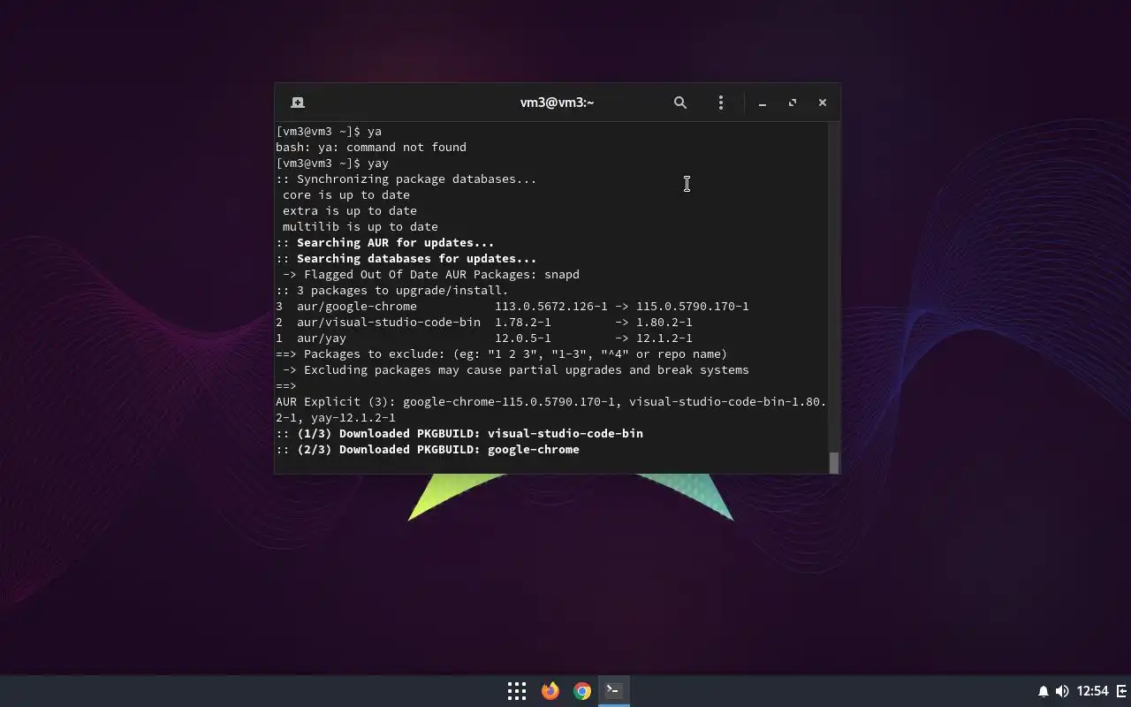Close the terminal window
The width and height of the screenshot is (1131, 707).
(x=823, y=103)
